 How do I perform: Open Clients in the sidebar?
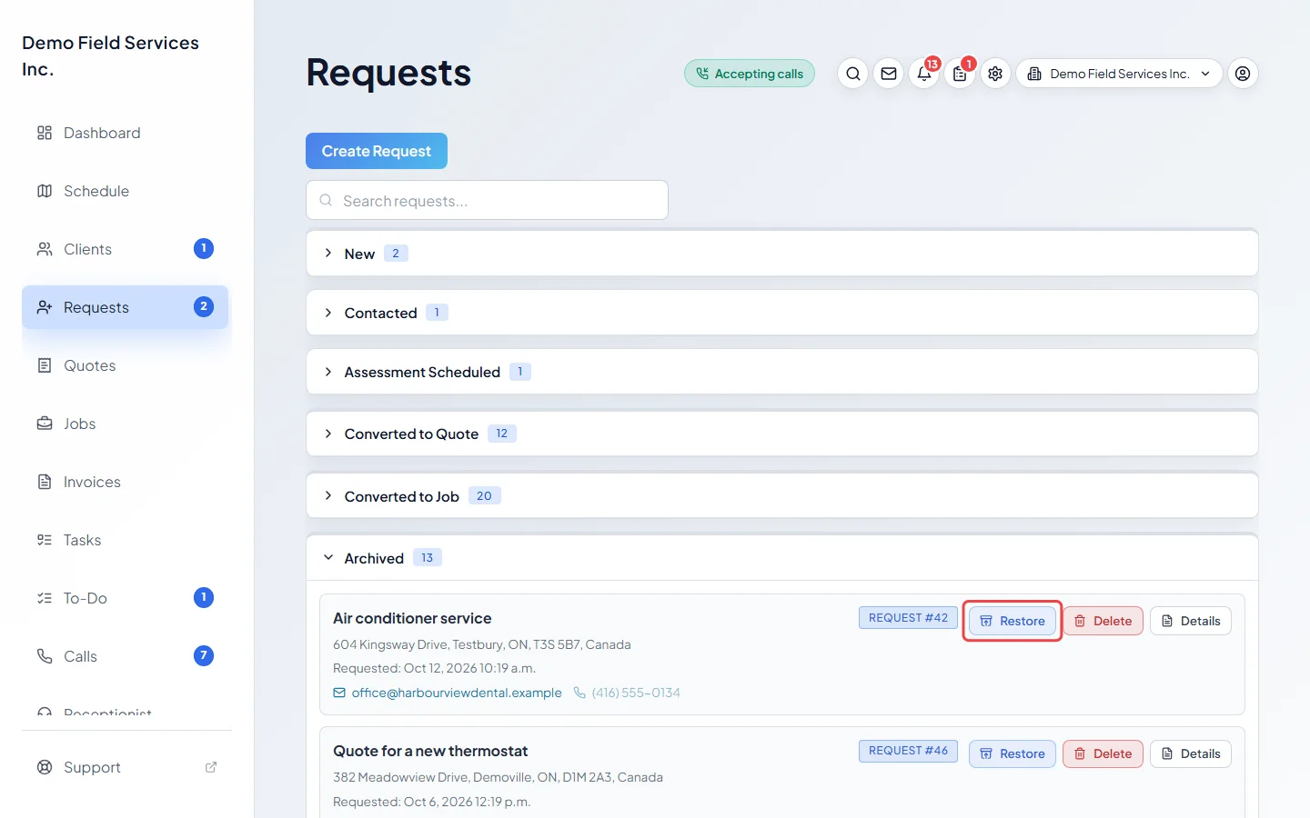[125, 249]
